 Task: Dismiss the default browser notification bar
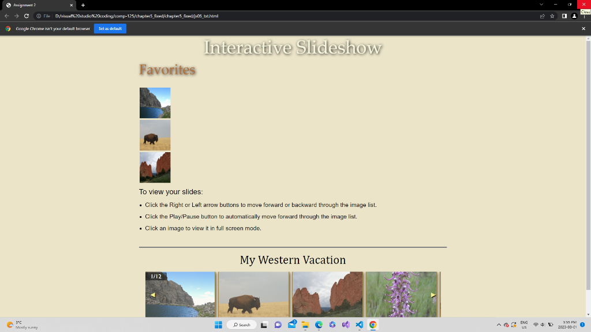click(583, 29)
